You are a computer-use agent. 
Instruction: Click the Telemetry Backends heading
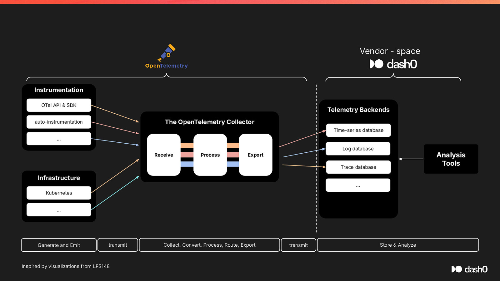(x=358, y=110)
